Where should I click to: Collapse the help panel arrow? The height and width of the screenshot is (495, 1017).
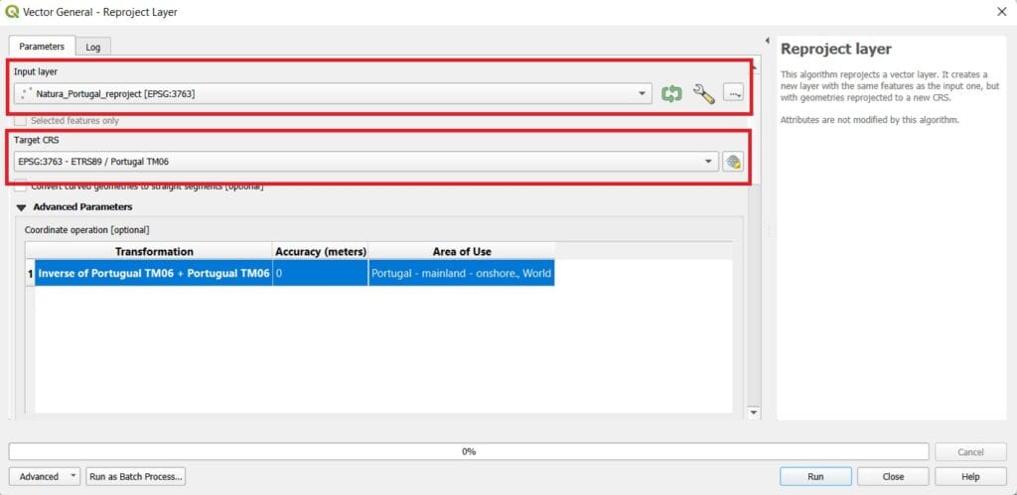pos(768,41)
